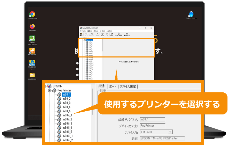Image resolution: width=228 pixels, height=145 pixels.
Task: Click vertical scrollbar of small SetupPOS tree
Action: [x=103, y=45]
